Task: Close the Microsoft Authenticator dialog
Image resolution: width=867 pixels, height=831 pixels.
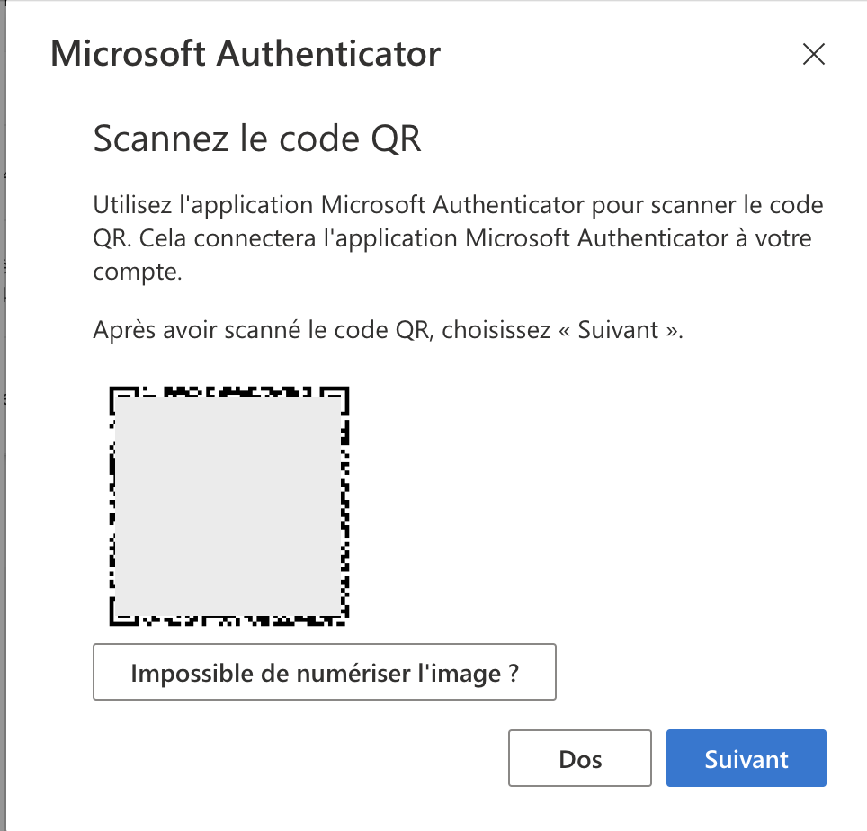Action: pos(813,55)
